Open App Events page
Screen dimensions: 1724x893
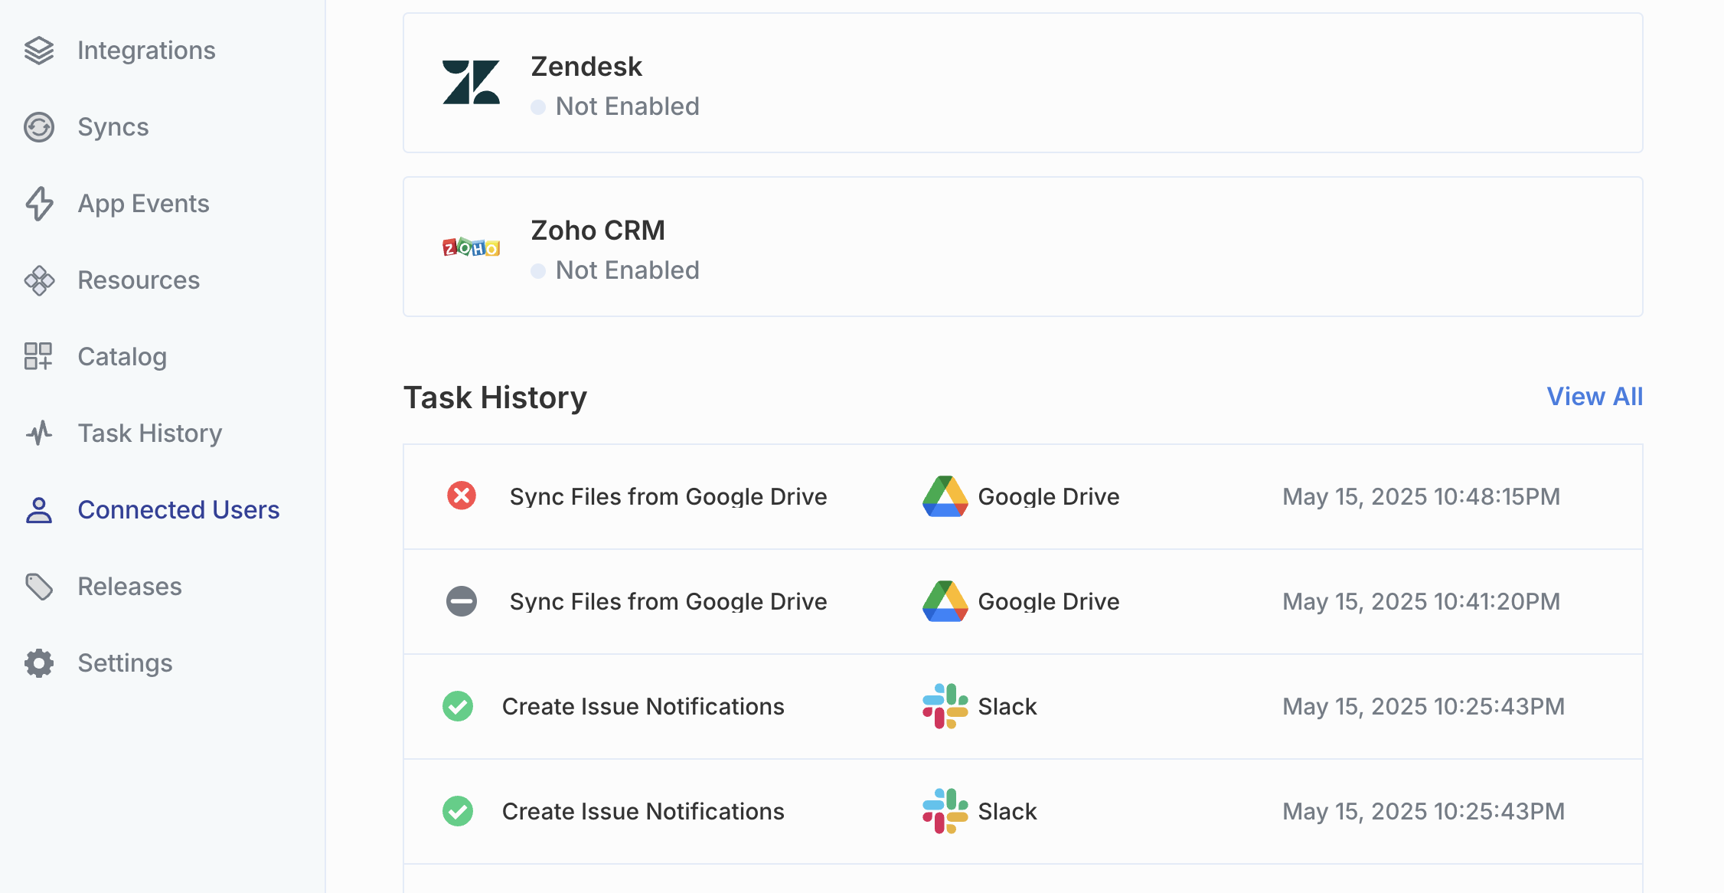(x=143, y=204)
